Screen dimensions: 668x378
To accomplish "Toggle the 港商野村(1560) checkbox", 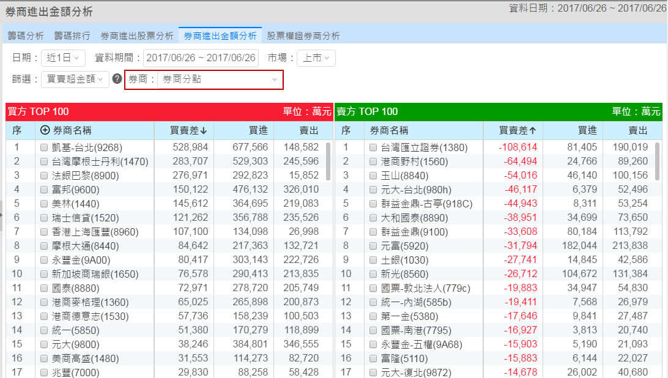I will (373, 161).
